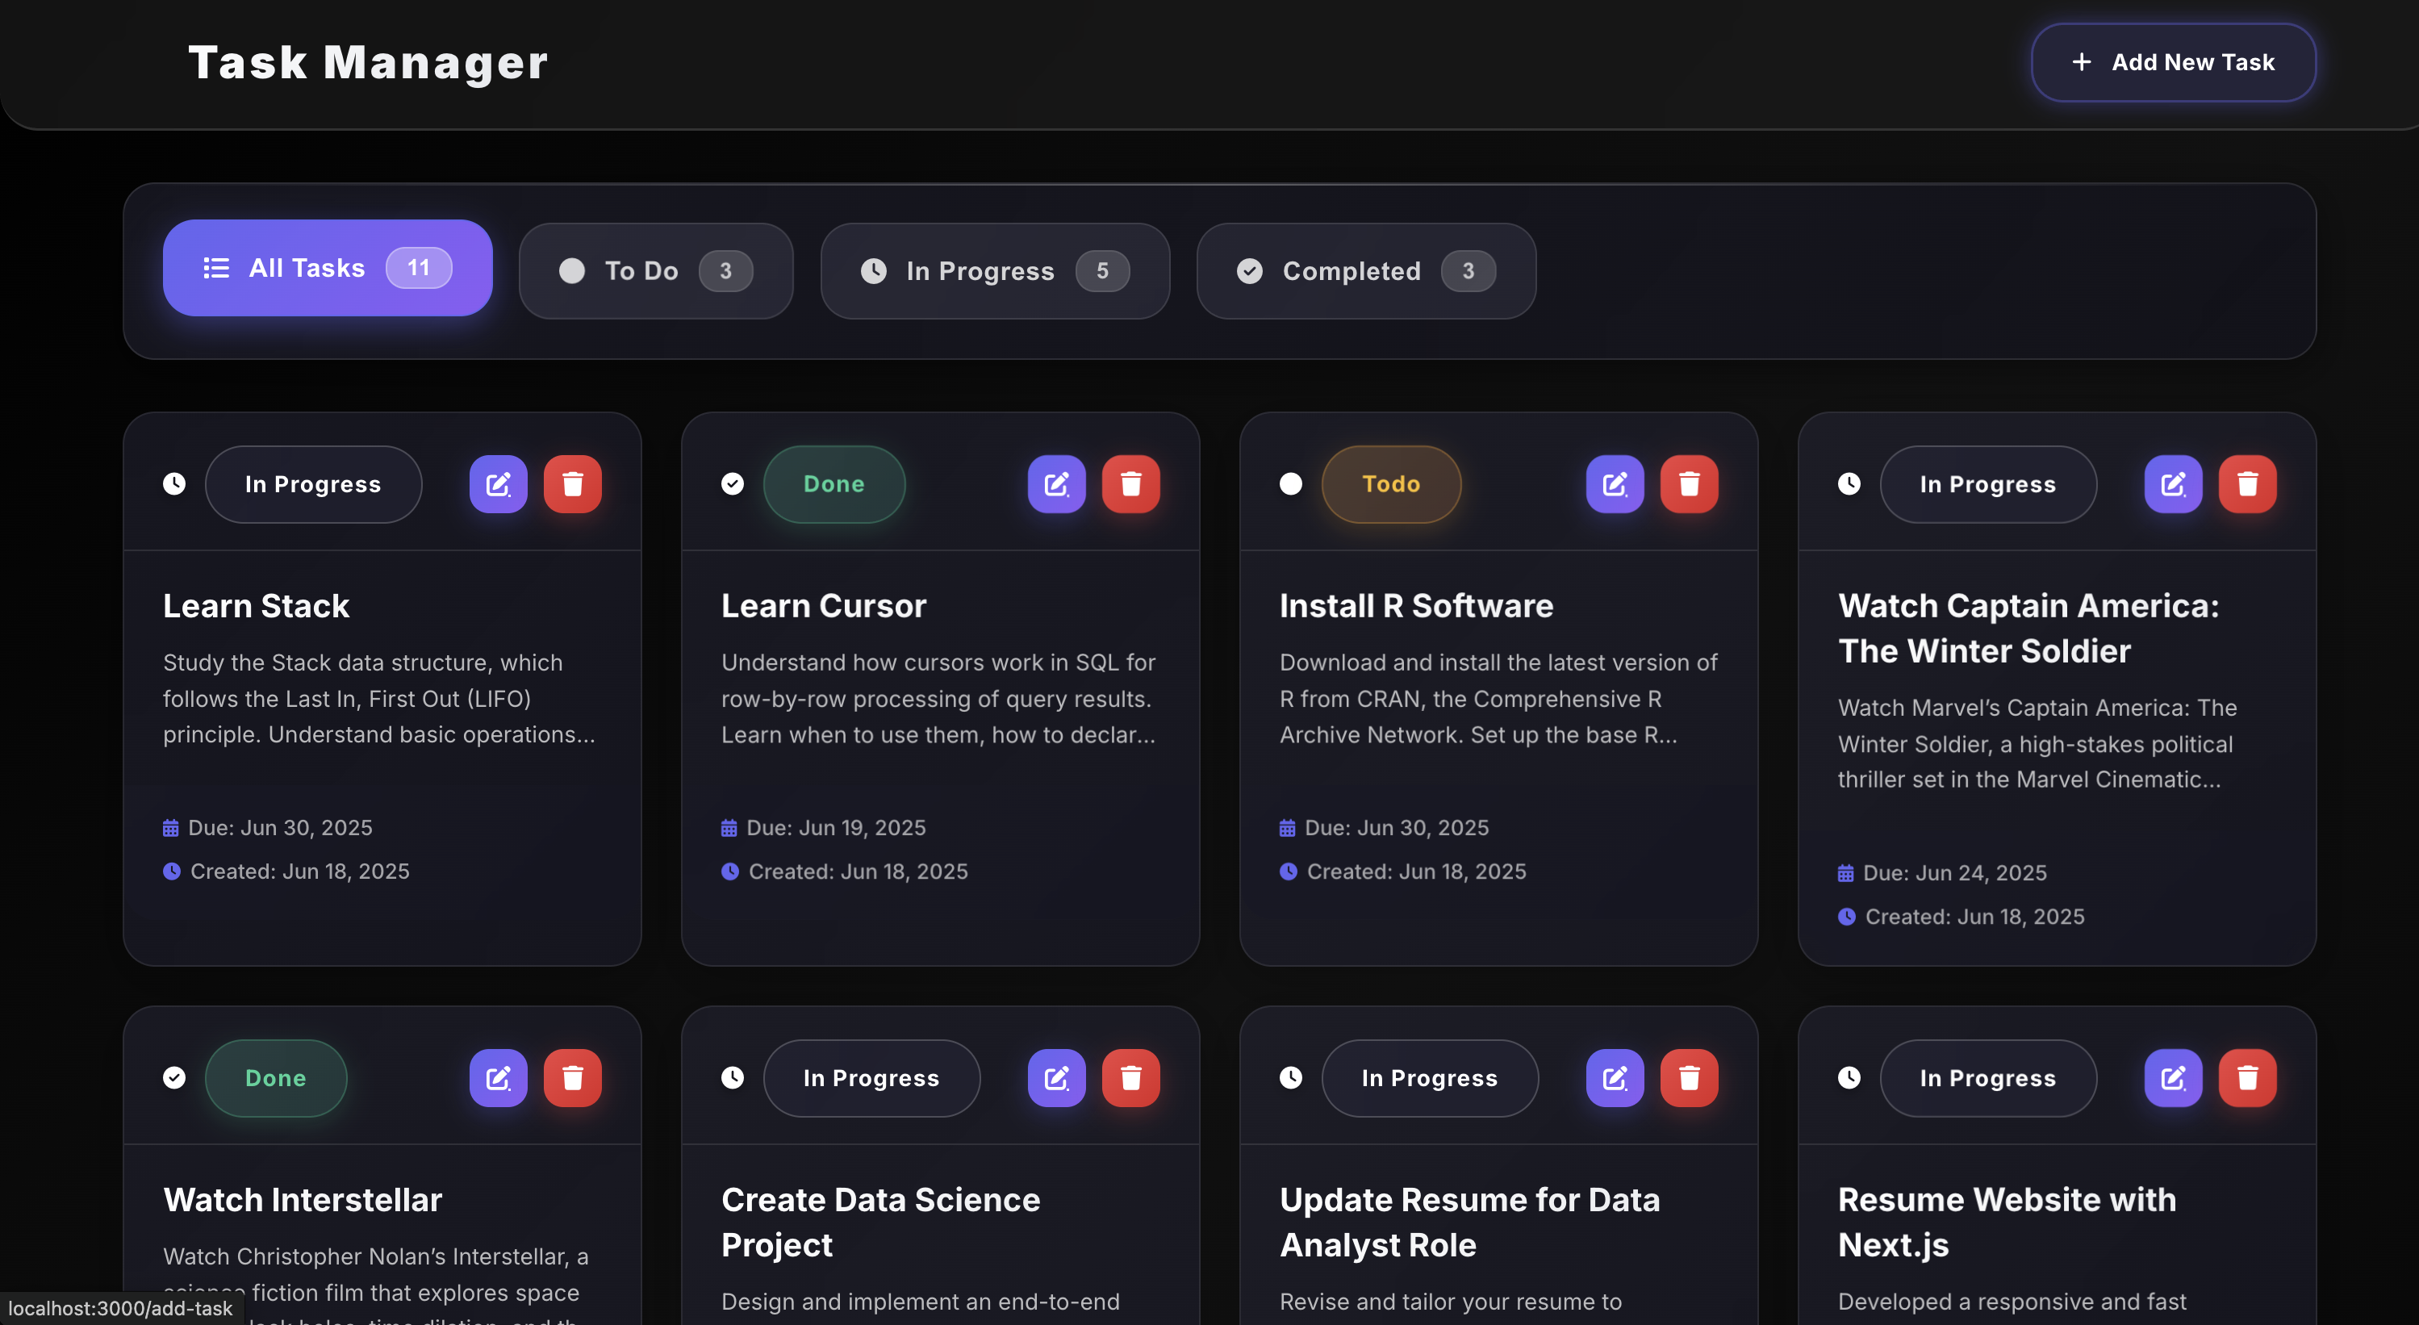This screenshot has width=2419, height=1325.
Task: Click the Done badge on Watch Interstellar
Action: coord(275,1078)
